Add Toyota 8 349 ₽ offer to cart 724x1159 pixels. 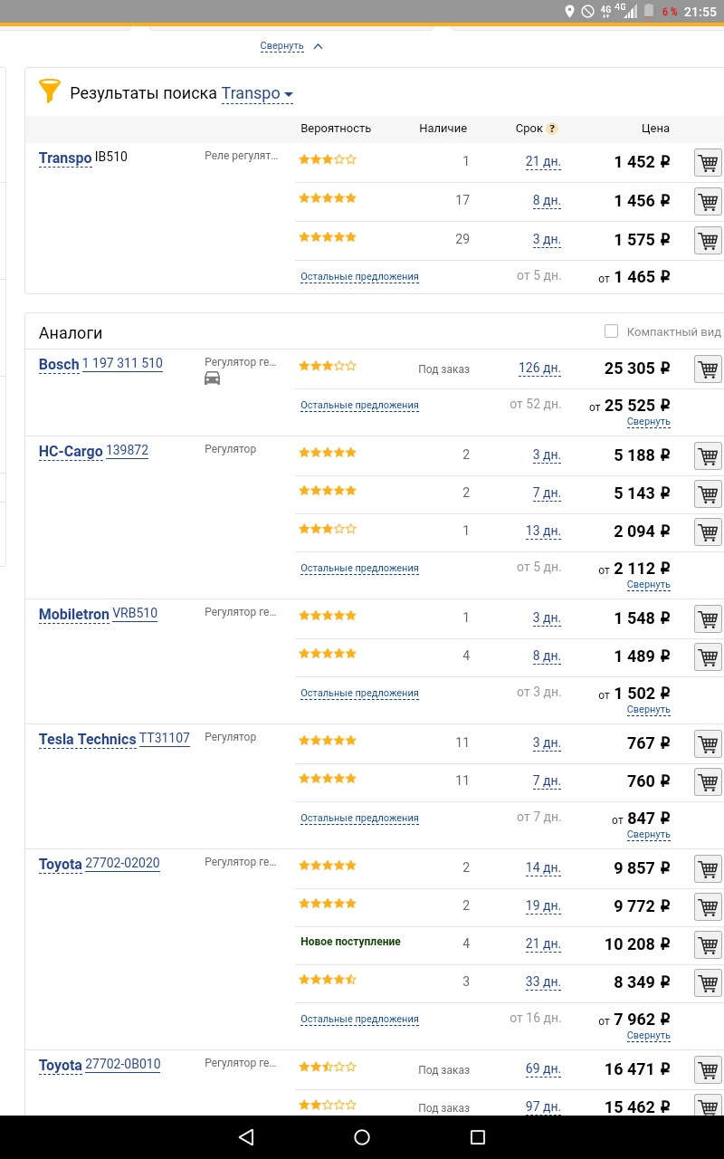pyautogui.click(x=708, y=983)
